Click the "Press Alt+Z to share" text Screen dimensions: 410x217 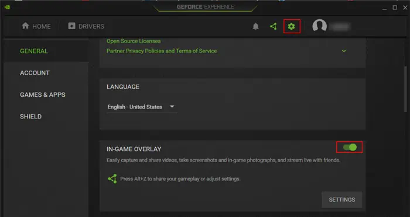(x=180, y=179)
